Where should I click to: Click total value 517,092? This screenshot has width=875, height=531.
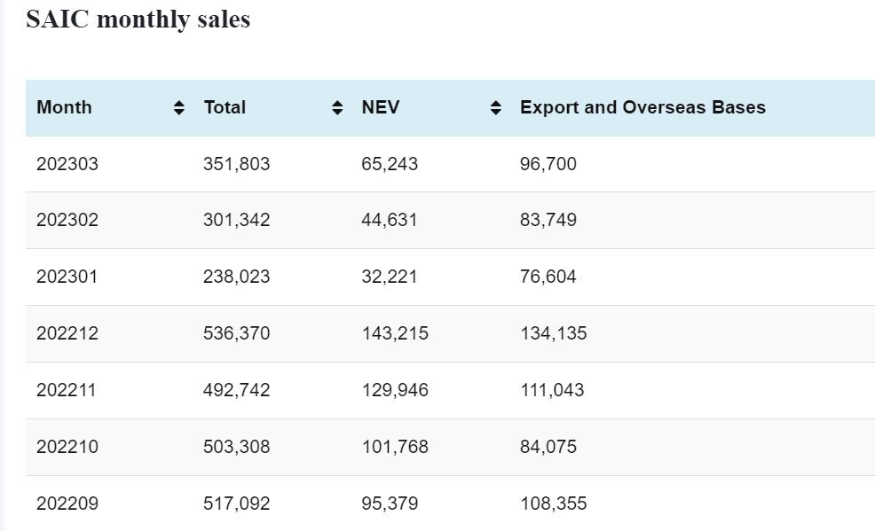236,504
